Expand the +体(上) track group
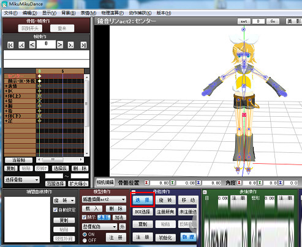This screenshot has height=247, width=302. (6, 96)
